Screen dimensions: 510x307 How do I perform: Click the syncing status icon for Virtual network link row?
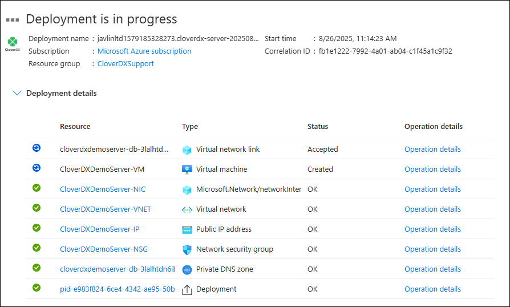(x=37, y=148)
